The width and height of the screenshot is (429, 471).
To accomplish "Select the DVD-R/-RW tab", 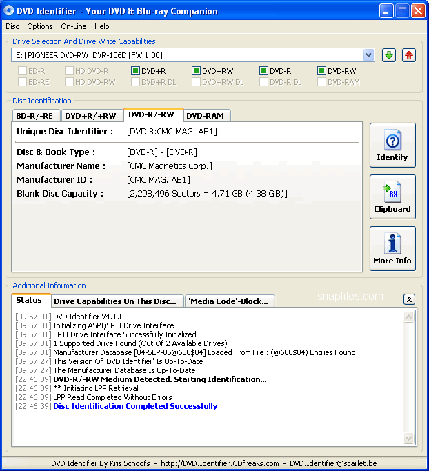I will (153, 114).
